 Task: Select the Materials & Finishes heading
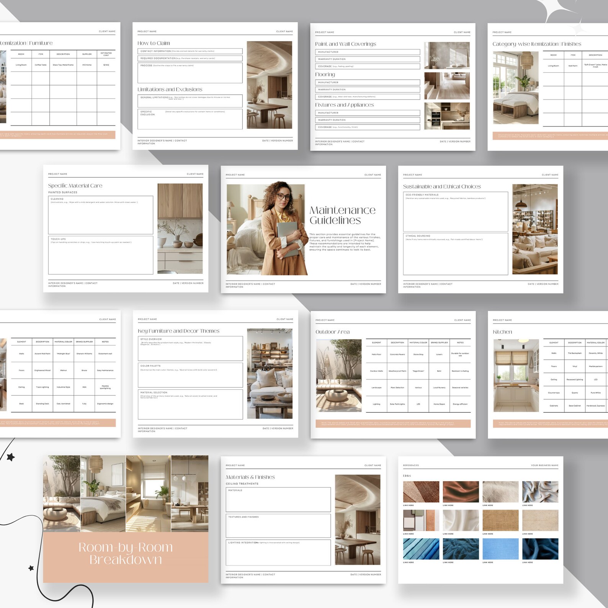pos(250,477)
